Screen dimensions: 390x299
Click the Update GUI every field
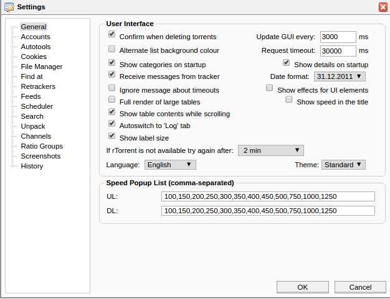[x=338, y=37]
